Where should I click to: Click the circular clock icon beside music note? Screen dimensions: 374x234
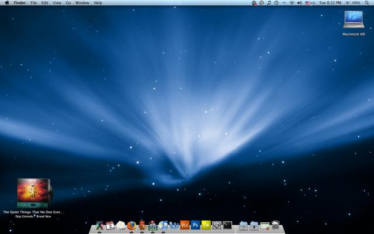pyautogui.click(x=262, y=3)
